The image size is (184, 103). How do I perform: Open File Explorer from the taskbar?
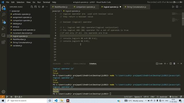pos(62,100)
